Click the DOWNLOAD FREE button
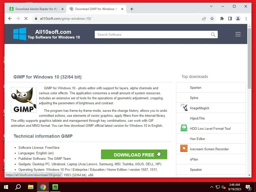 [x=134, y=154]
